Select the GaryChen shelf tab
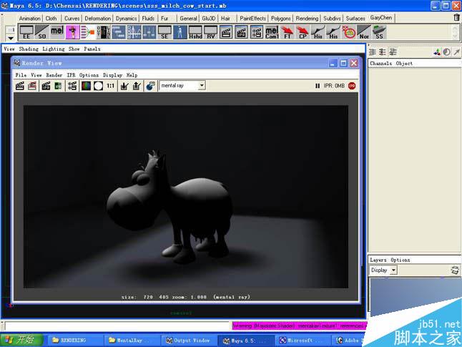 pyautogui.click(x=381, y=18)
